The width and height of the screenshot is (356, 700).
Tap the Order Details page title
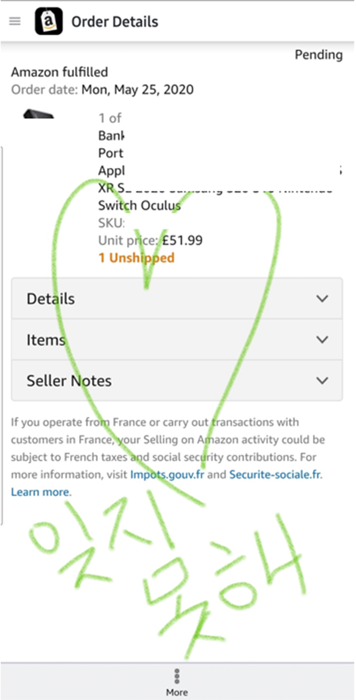[114, 22]
